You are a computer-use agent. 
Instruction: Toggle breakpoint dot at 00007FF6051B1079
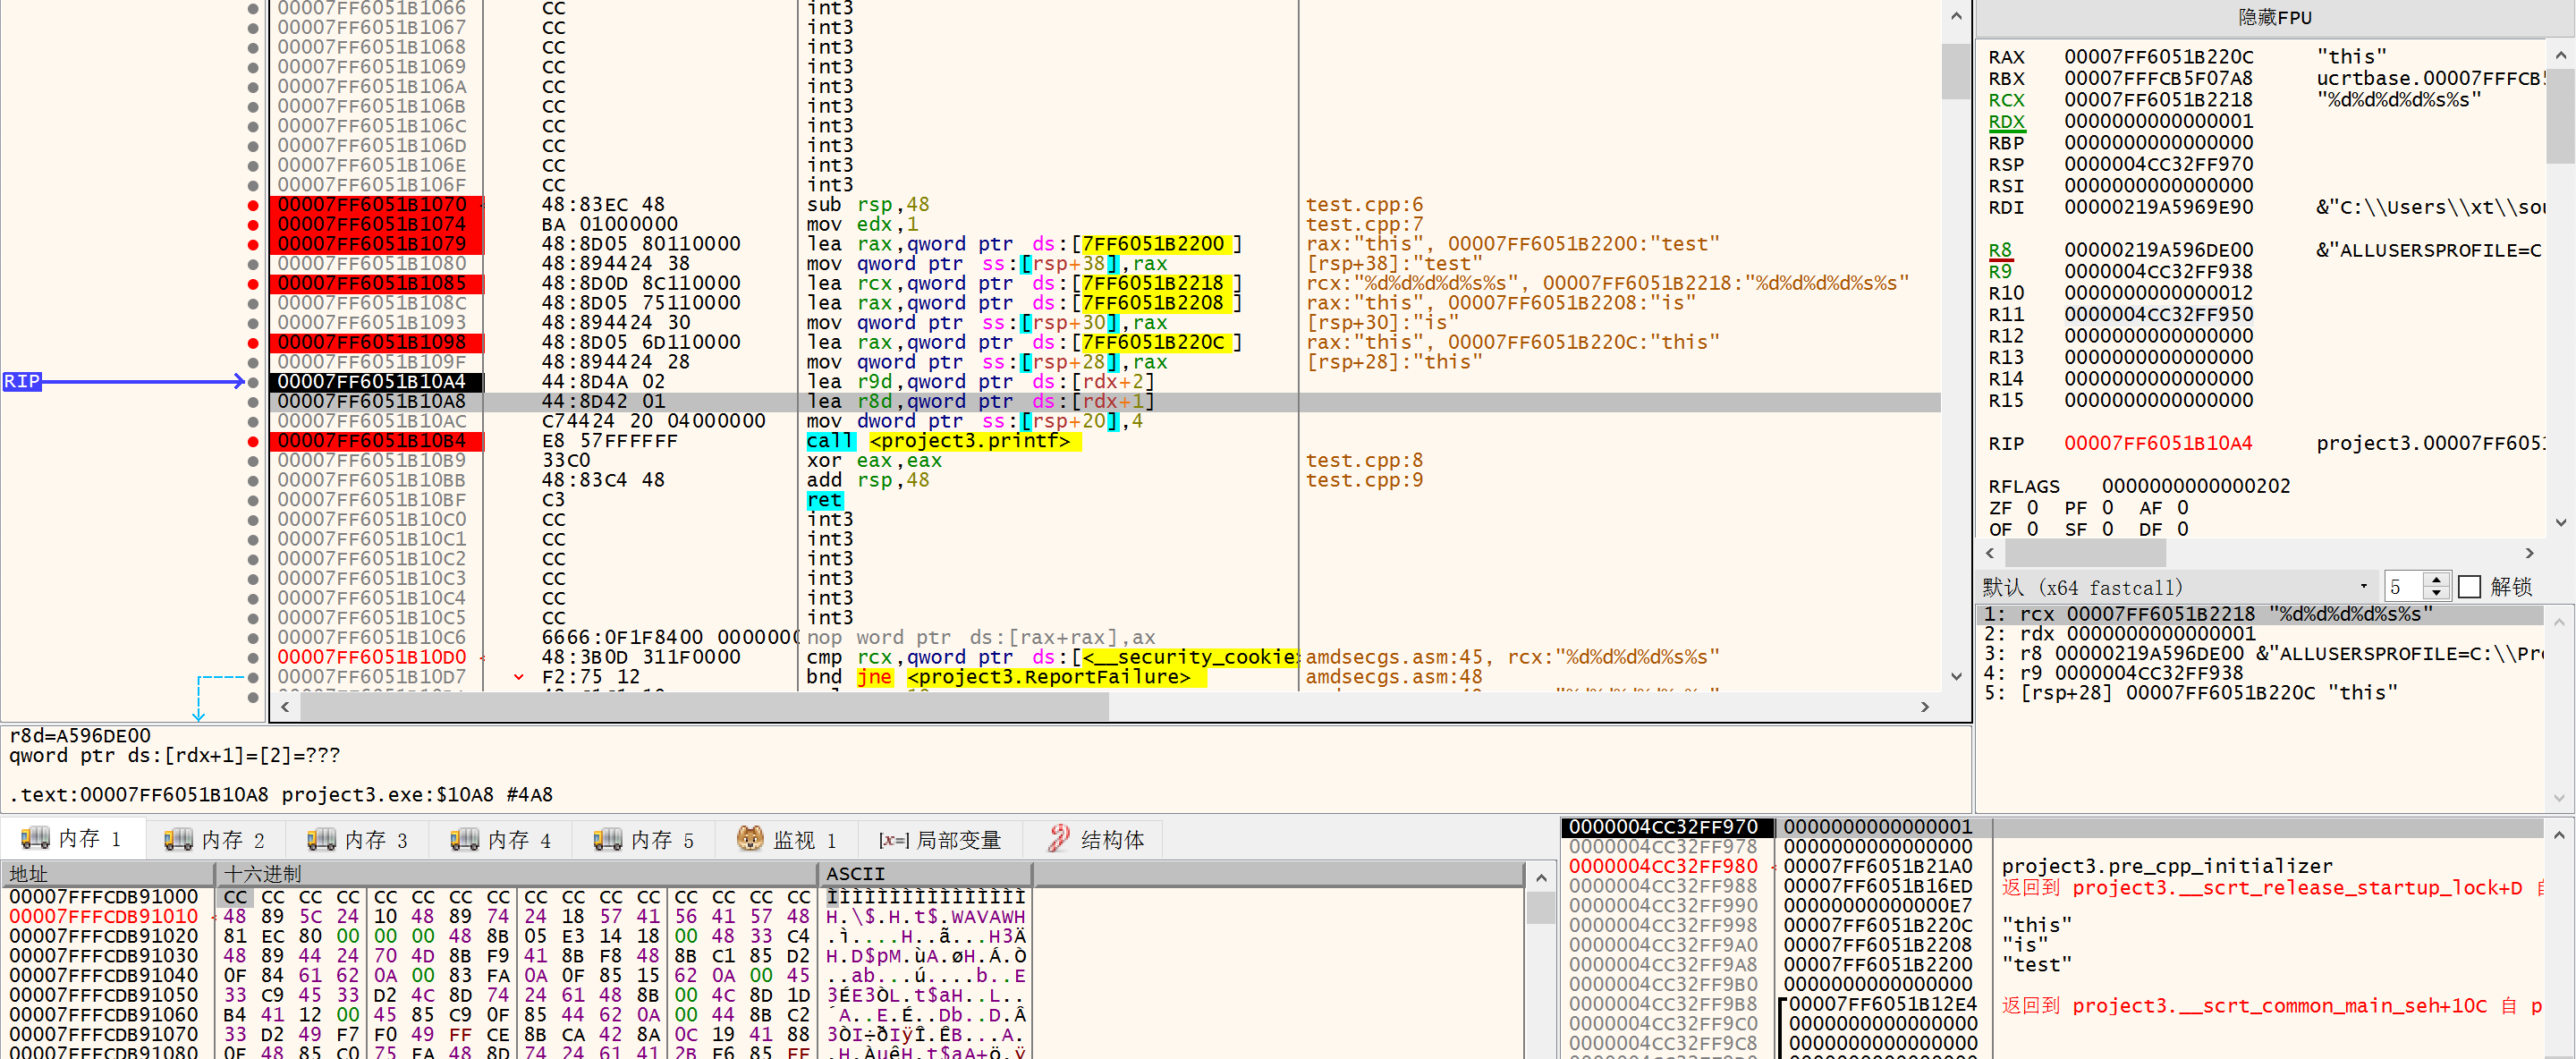pos(253,244)
